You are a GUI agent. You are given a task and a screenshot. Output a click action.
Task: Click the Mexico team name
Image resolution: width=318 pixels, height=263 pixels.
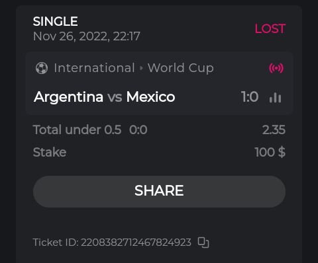coord(150,97)
